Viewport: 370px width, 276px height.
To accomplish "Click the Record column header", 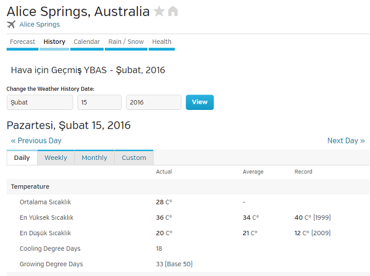I will coord(303,172).
